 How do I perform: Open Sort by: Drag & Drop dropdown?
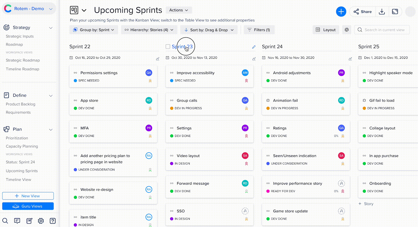[x=209, y=30]
